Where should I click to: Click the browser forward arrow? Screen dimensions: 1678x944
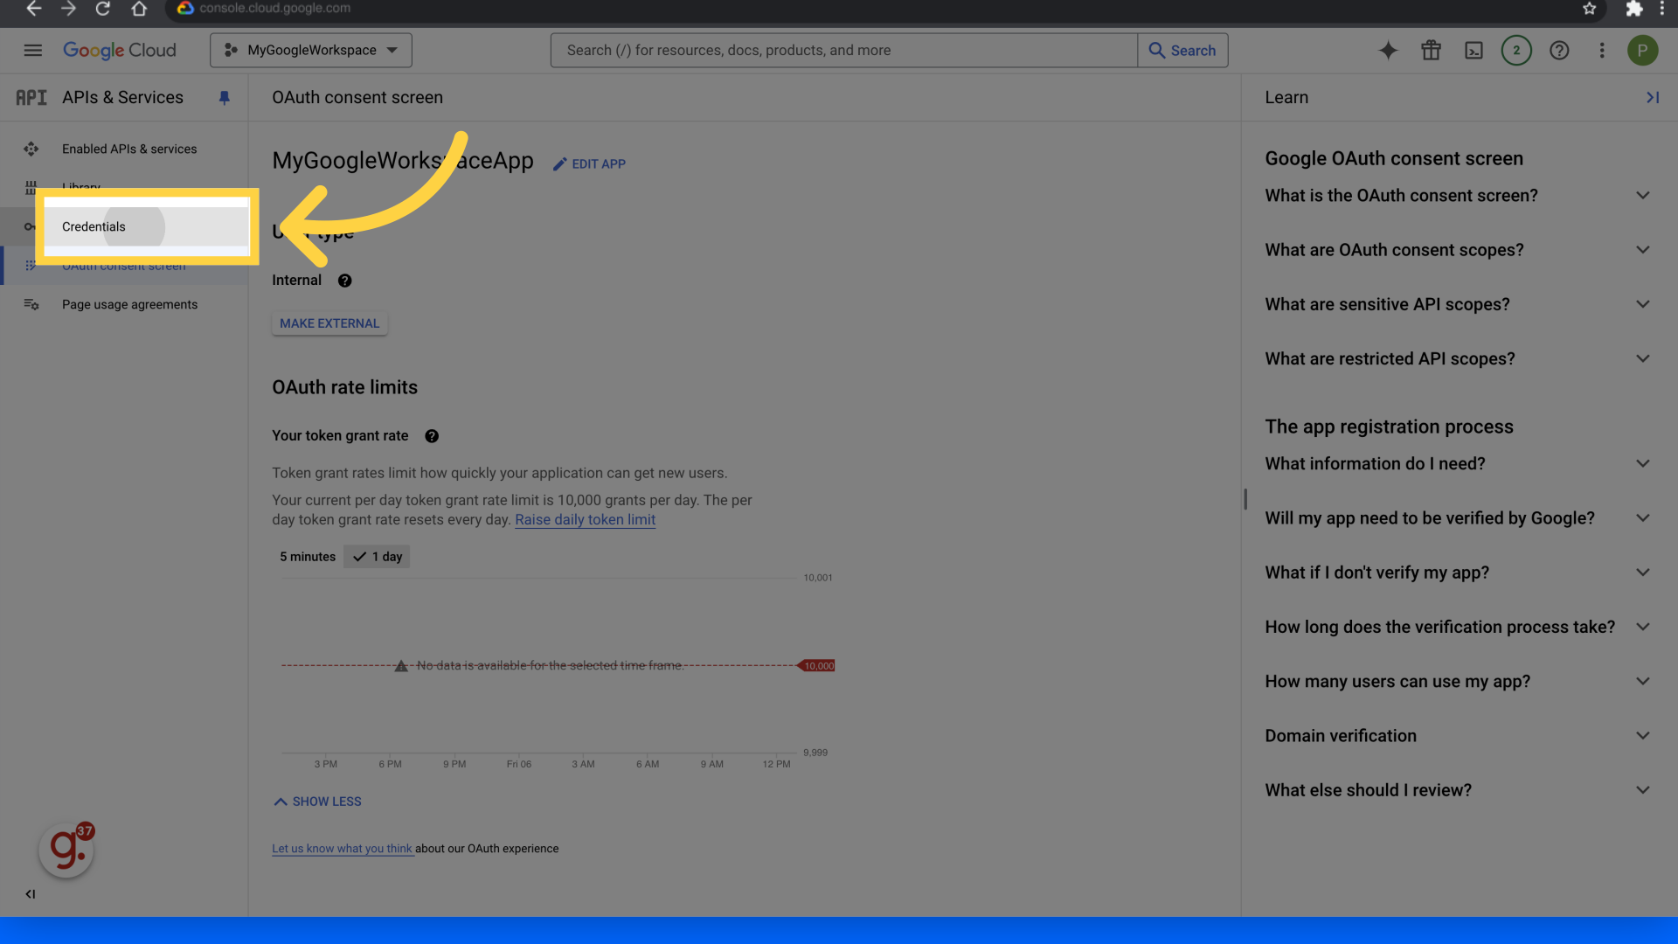point(68,9)
